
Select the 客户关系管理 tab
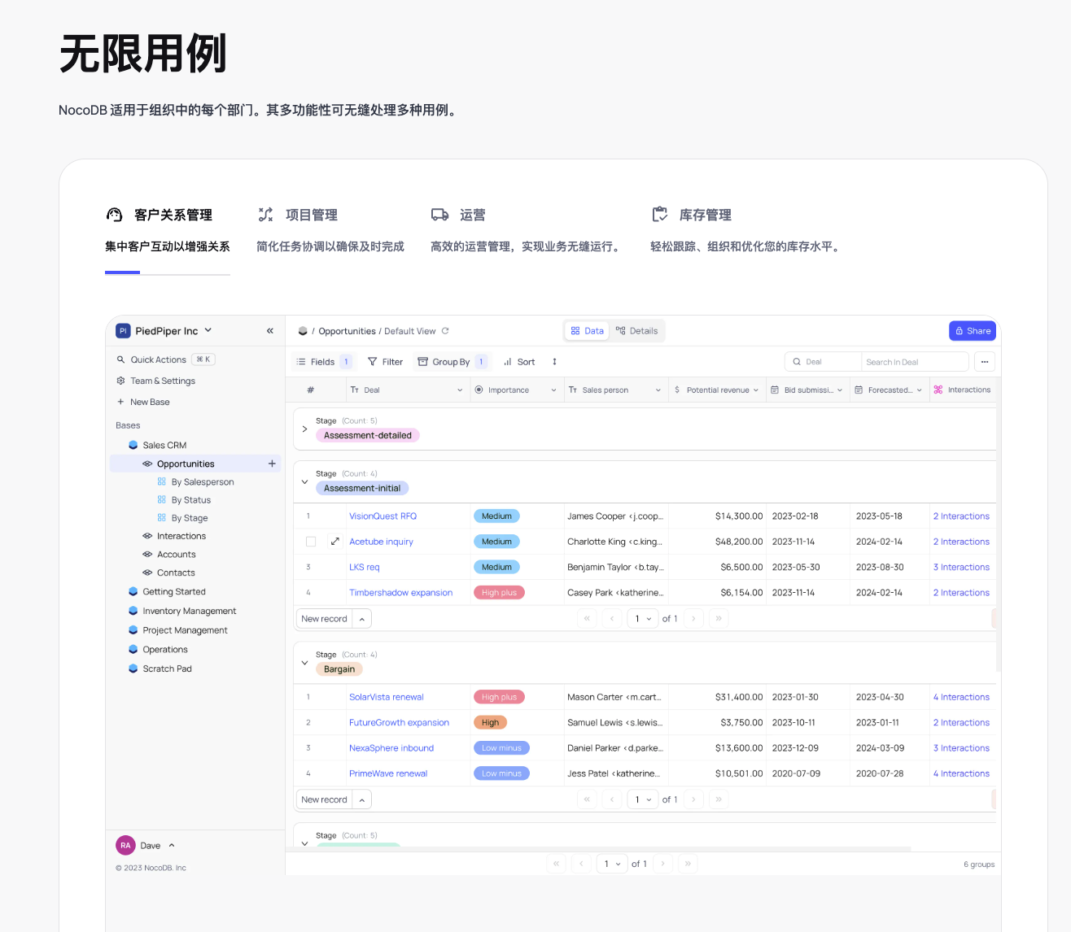(173, 215)
